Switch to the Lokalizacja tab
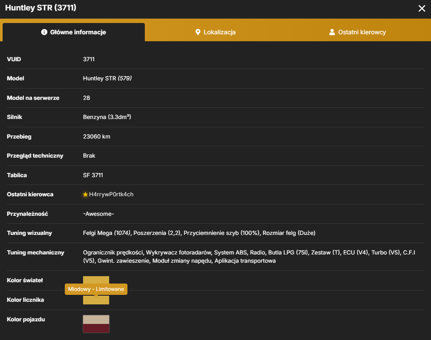 (215, 32)
